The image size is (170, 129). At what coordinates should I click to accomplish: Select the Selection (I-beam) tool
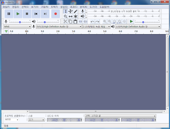66,11
